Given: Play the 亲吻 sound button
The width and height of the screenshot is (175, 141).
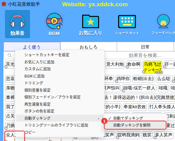Looking at the screenshot, I should tap(10, 88).
